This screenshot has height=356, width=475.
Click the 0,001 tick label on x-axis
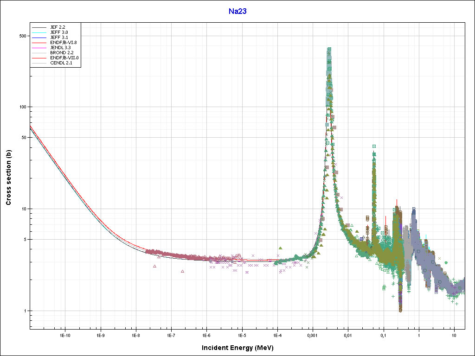[x=312, y=335]
